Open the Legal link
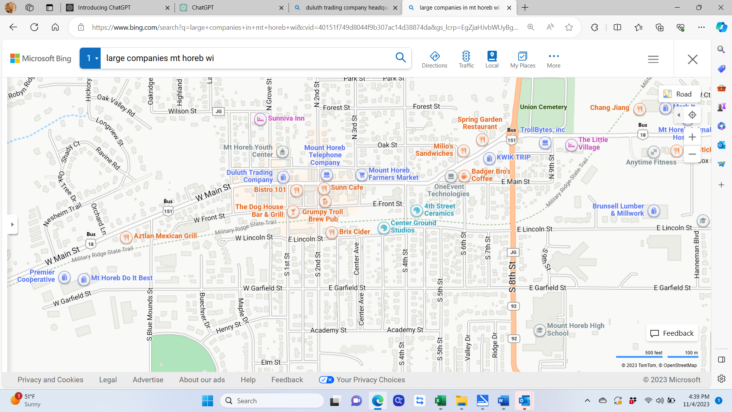Viewport: 732px width, 412px height. pos(108,380)
